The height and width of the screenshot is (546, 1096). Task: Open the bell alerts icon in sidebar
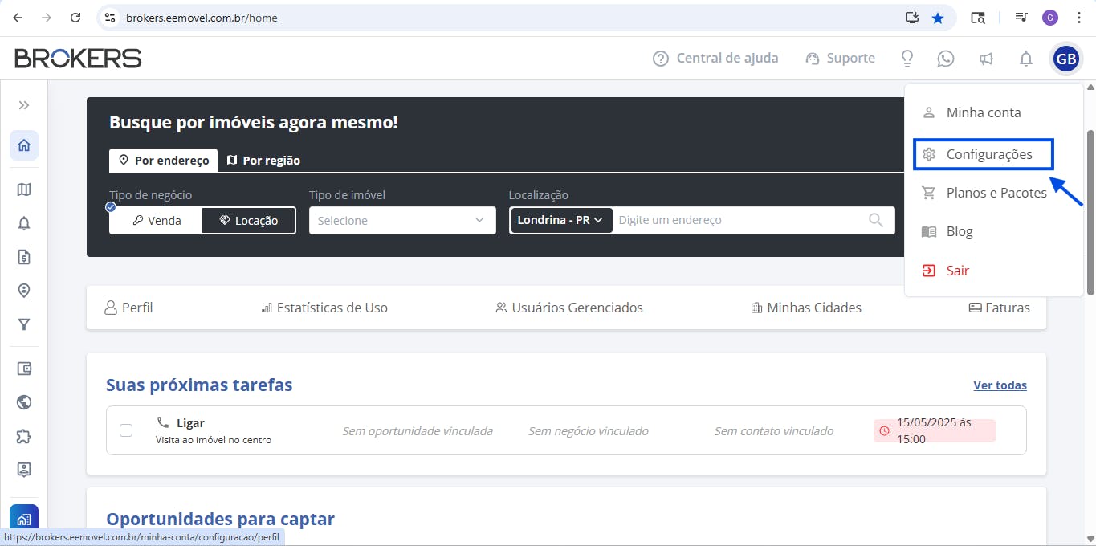tap(24, 223)
